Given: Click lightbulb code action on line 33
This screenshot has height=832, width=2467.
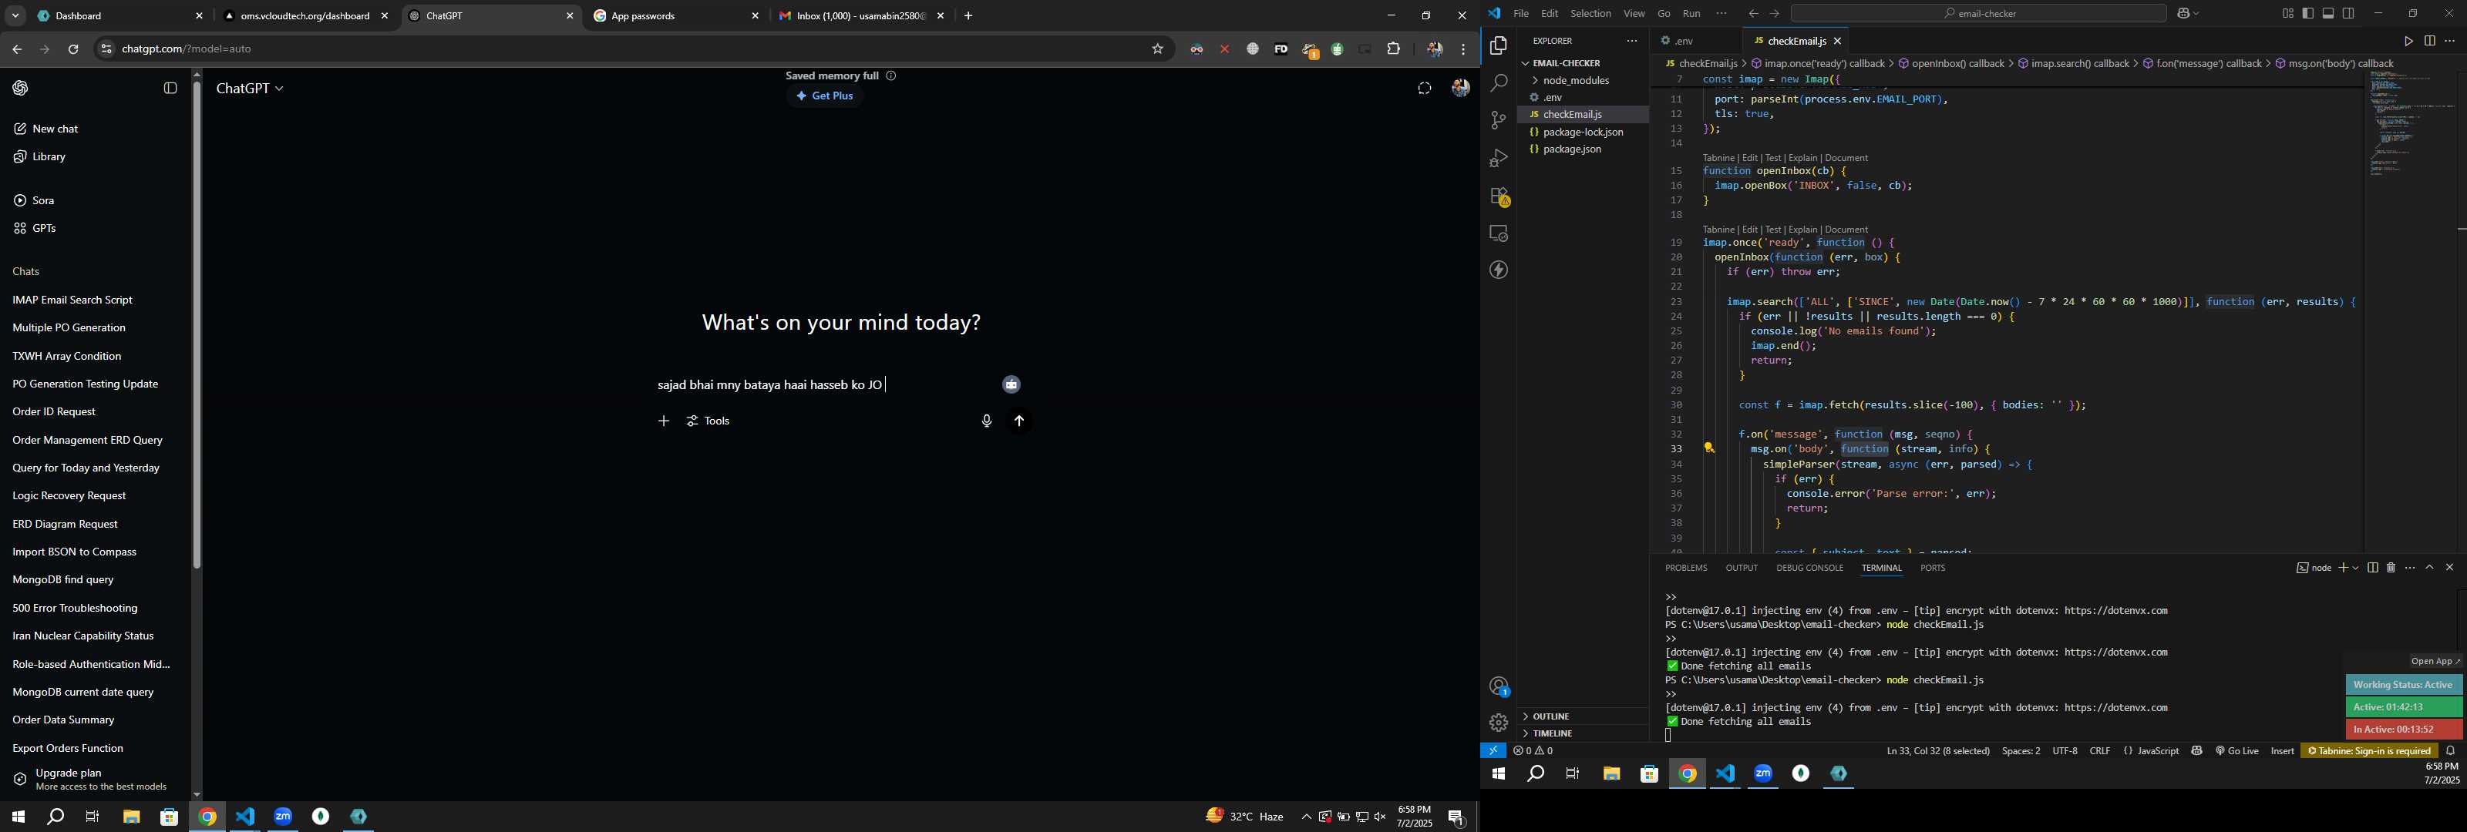Looking at the screenshot, I should [x=1708, y=448].
